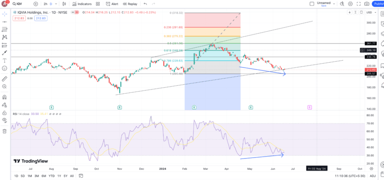Screen dimensions: 384x180
Task: Expand the time interval dropdown arrow
Action: [x=56, y=4]
